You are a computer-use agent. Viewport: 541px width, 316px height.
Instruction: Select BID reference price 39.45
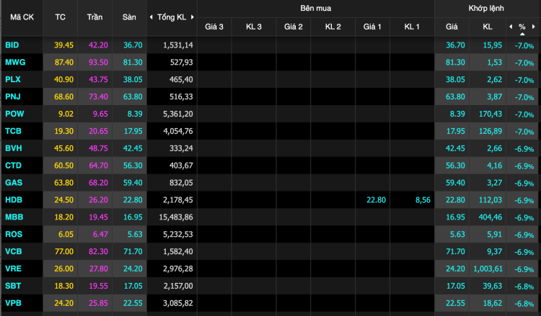63,45
